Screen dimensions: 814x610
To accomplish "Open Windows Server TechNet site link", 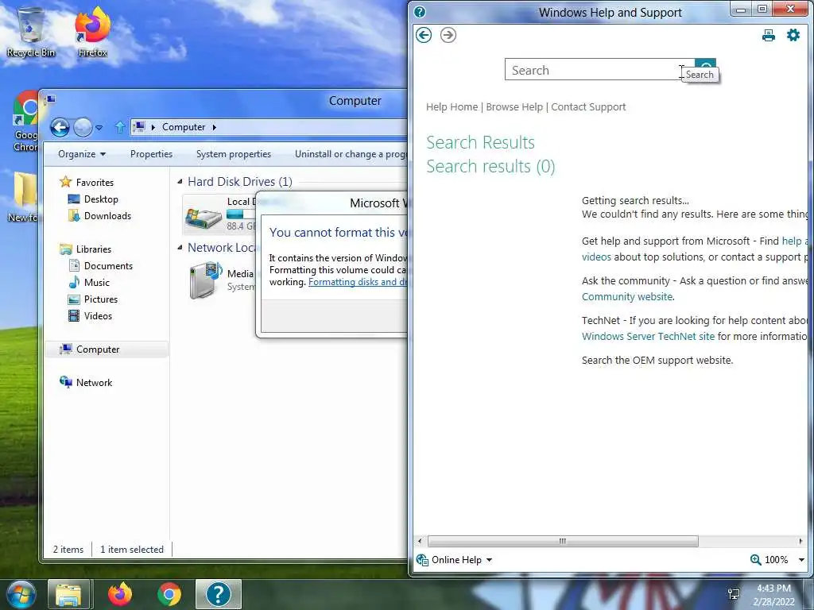I will 648,336.
